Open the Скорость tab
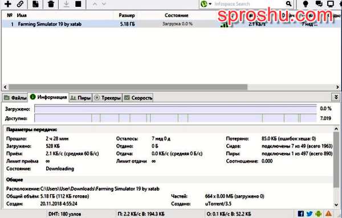 coord(138,98)
